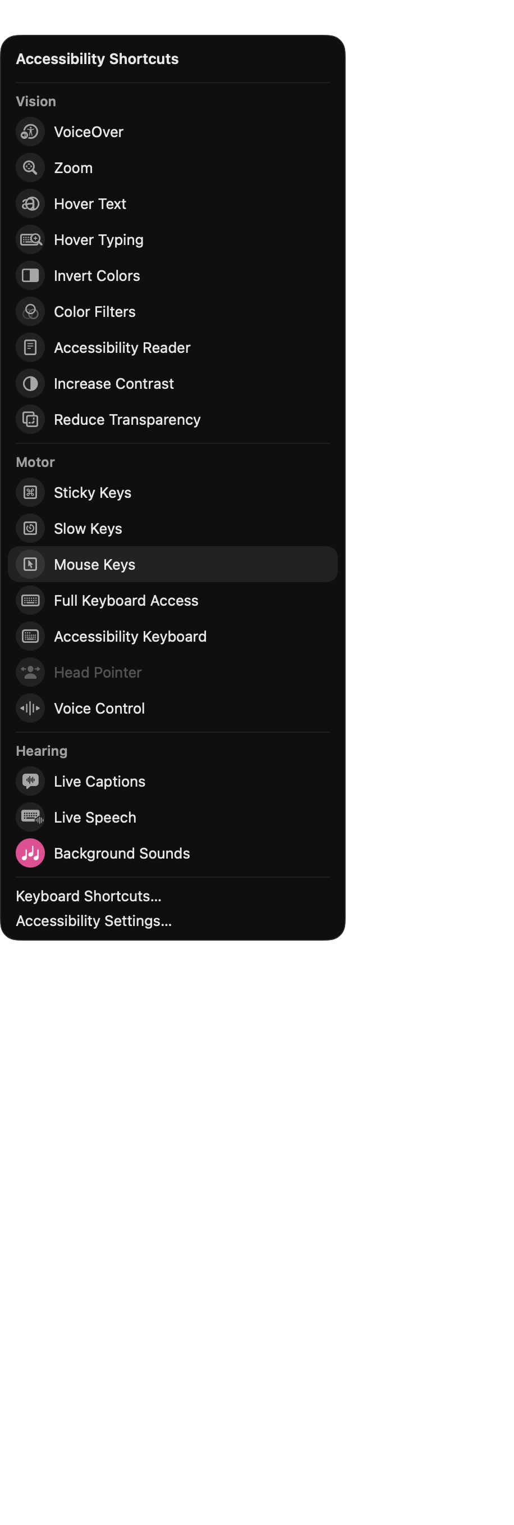Toggle Reduce Transparency
514x1525 pixels.
click(173, 420)
